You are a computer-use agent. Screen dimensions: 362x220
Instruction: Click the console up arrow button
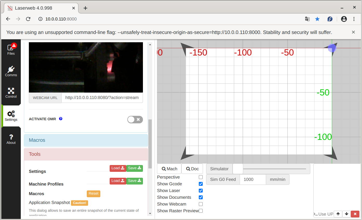click(x=338, y=214)
